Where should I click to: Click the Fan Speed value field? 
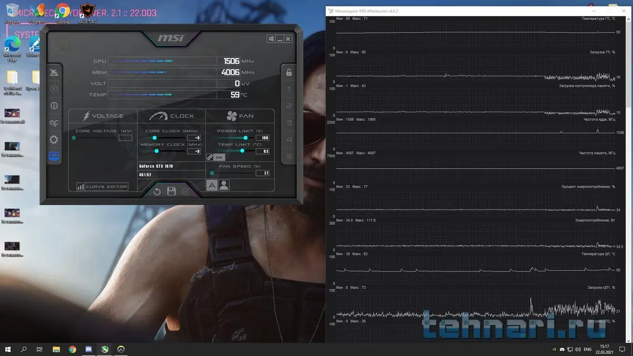pyautogui.click(x=263, y=173)
